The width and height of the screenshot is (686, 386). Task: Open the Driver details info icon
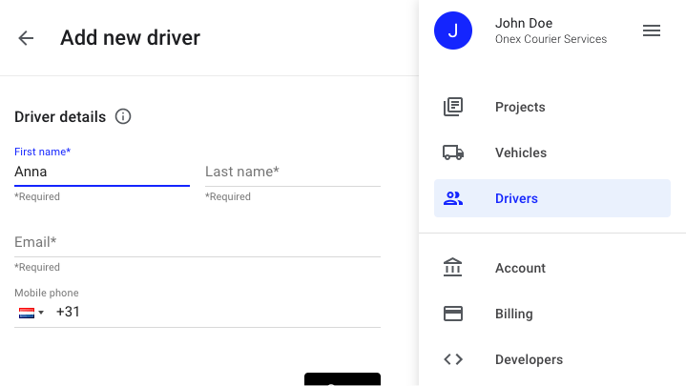pos(123,116)
